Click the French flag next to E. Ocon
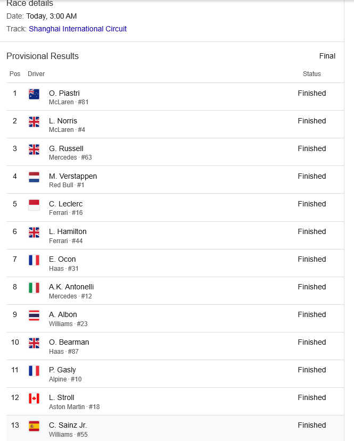The height and width of the screenshot is (441, 354). [34, 260]
